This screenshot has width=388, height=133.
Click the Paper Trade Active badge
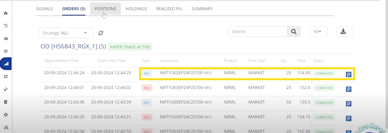(x=130, y=47)
